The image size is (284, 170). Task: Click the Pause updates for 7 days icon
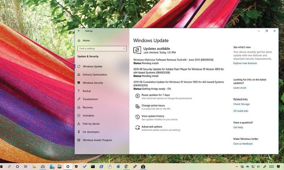(137, 96)
